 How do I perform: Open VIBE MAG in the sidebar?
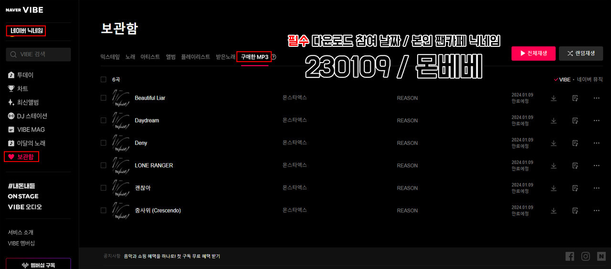(26, 129)
